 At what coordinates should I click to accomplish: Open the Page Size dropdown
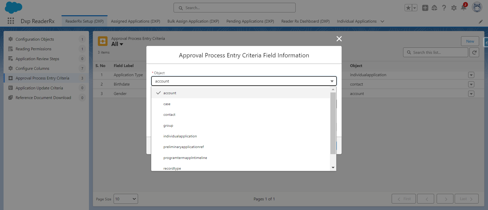click(126, 199)
